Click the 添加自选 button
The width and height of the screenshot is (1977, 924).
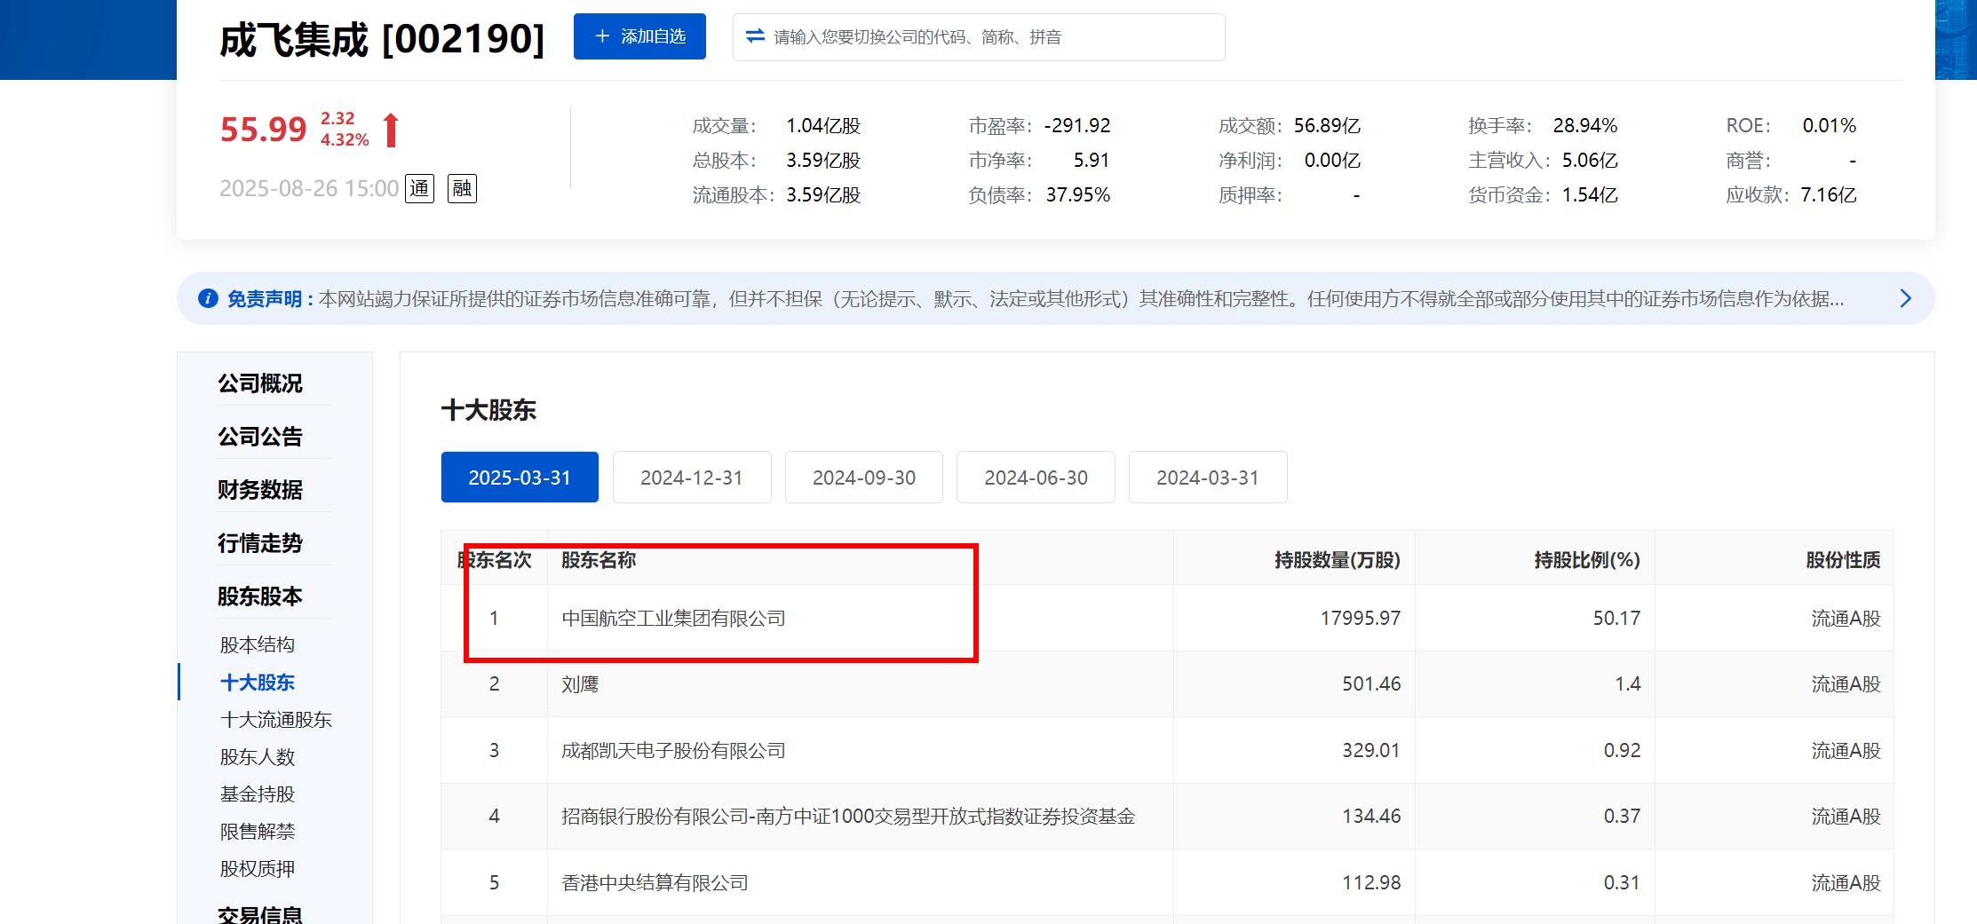(x=639, y=36)
